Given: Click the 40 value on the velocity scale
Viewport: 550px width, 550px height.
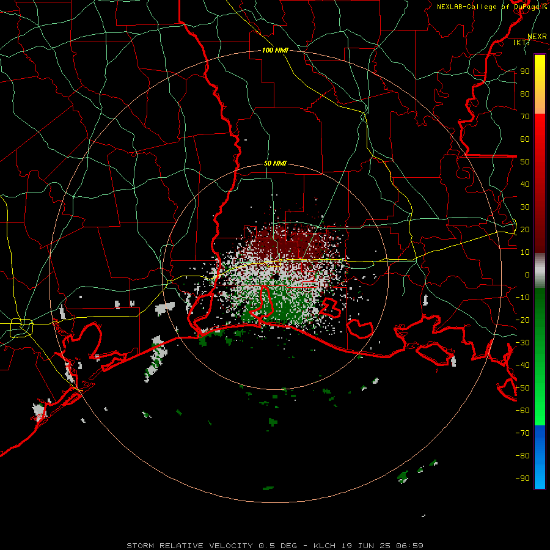Looking at the screenshot, I should 525,184.
